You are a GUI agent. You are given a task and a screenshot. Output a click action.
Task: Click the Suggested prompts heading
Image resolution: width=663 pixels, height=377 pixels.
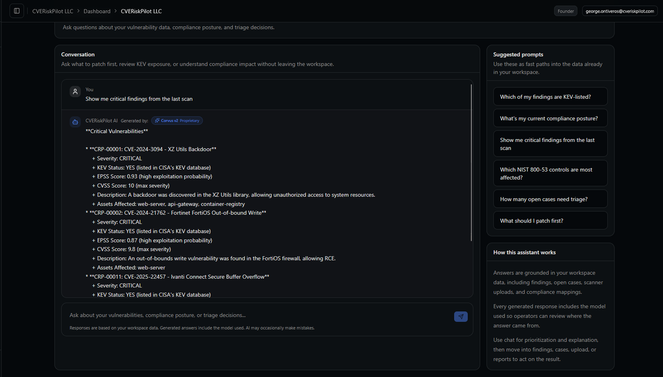tap(518, 55)
